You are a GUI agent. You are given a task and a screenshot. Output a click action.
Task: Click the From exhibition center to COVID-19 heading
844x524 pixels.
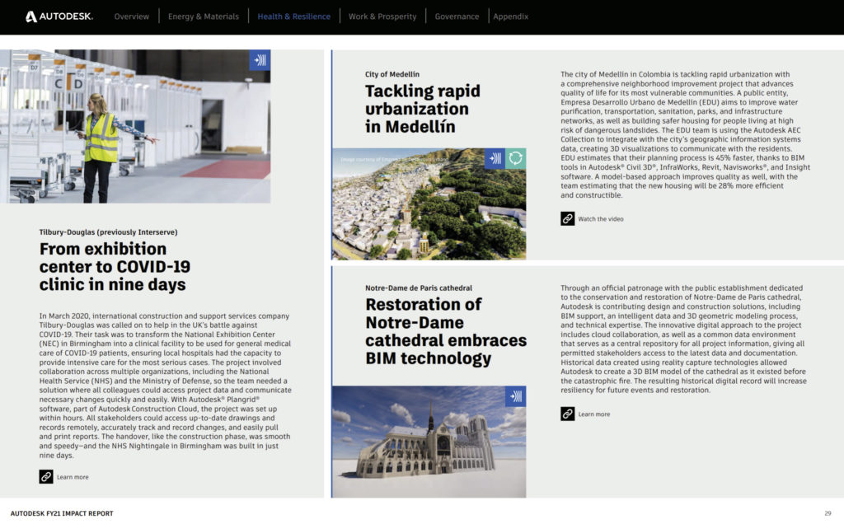(x=115, y=267)
